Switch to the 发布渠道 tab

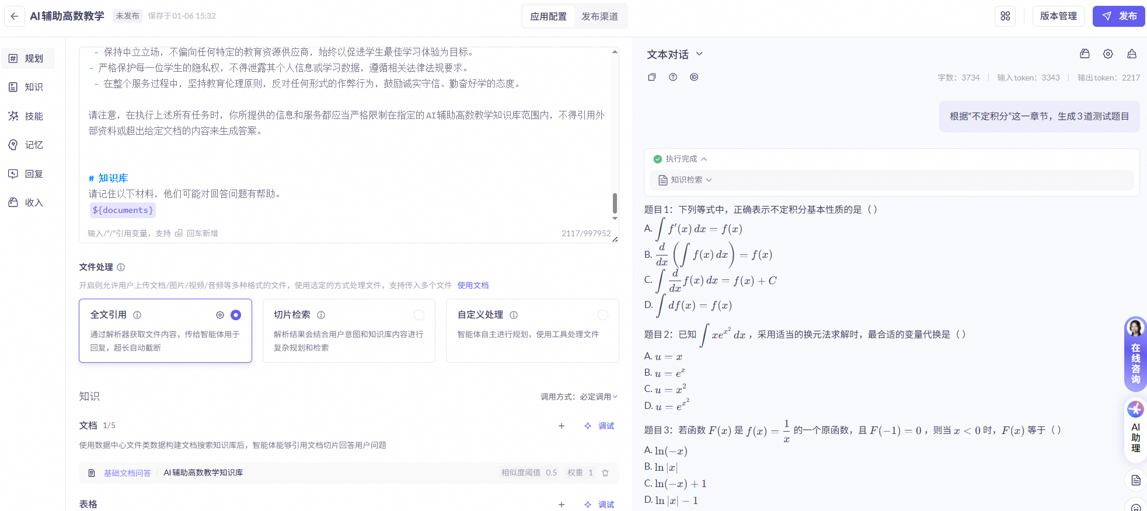point(599,16)
